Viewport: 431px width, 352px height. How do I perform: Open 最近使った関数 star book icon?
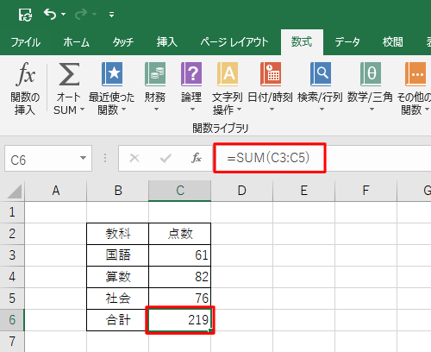pyautogui.click(x=112, y=74)
